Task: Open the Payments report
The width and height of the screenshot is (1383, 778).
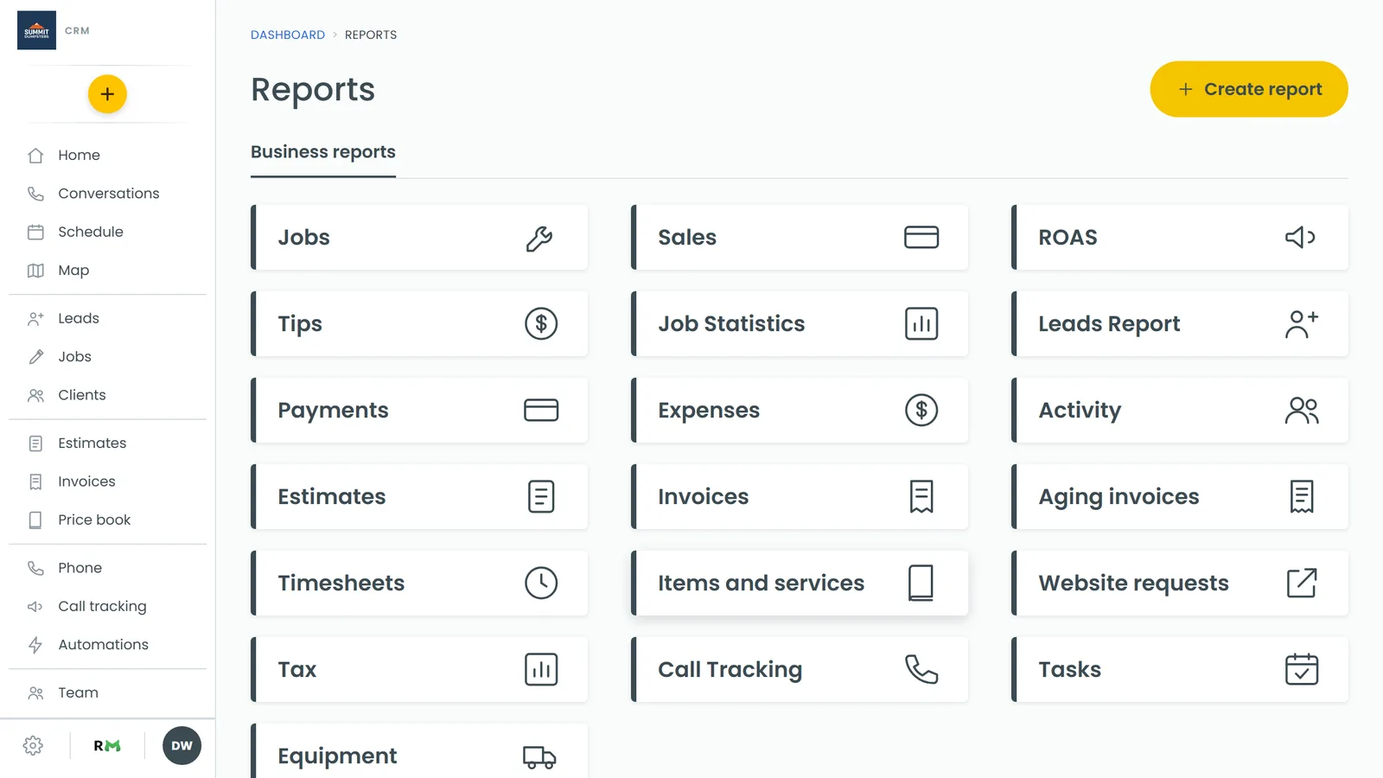Action: point(419,411)
